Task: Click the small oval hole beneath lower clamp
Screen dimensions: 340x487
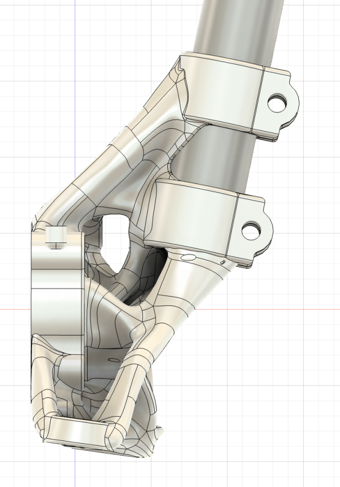Action: (187, 258)
